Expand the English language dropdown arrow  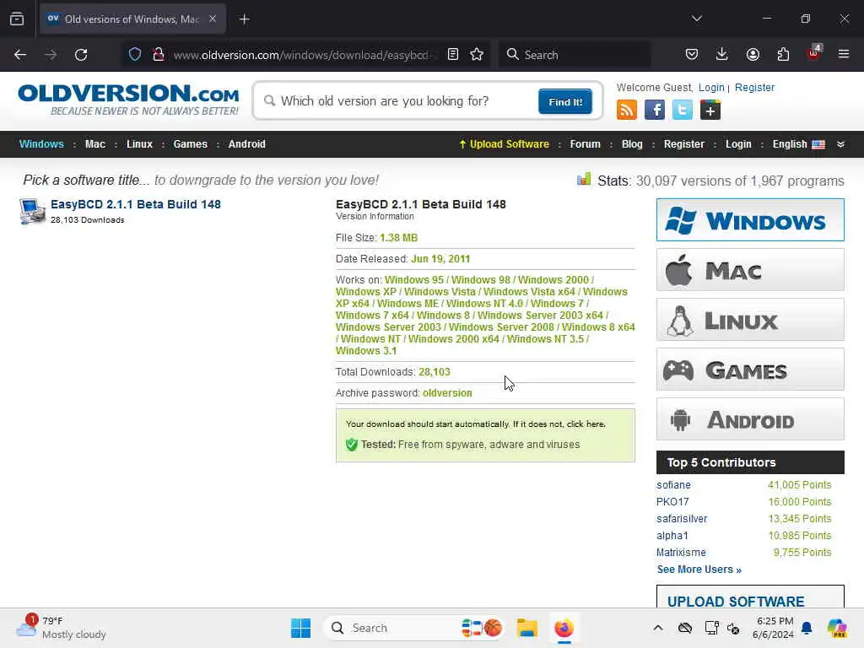click(x=840, y=144)
